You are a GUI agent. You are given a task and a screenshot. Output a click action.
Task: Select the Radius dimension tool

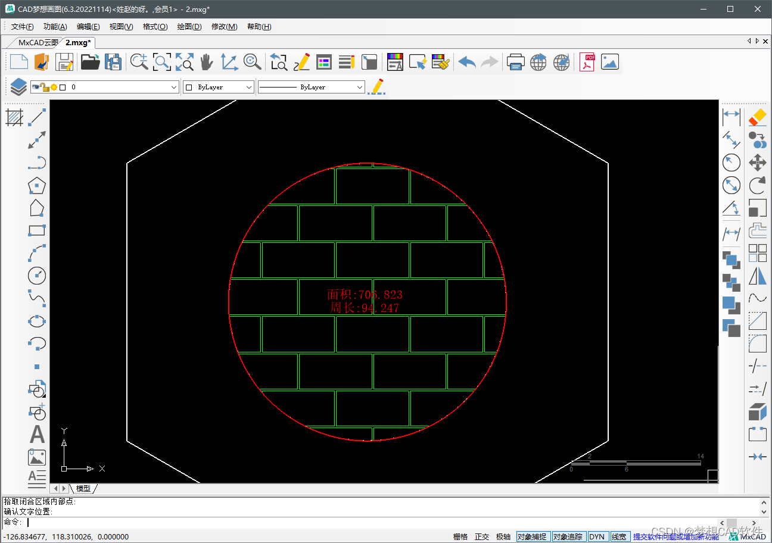click(731, 163)
